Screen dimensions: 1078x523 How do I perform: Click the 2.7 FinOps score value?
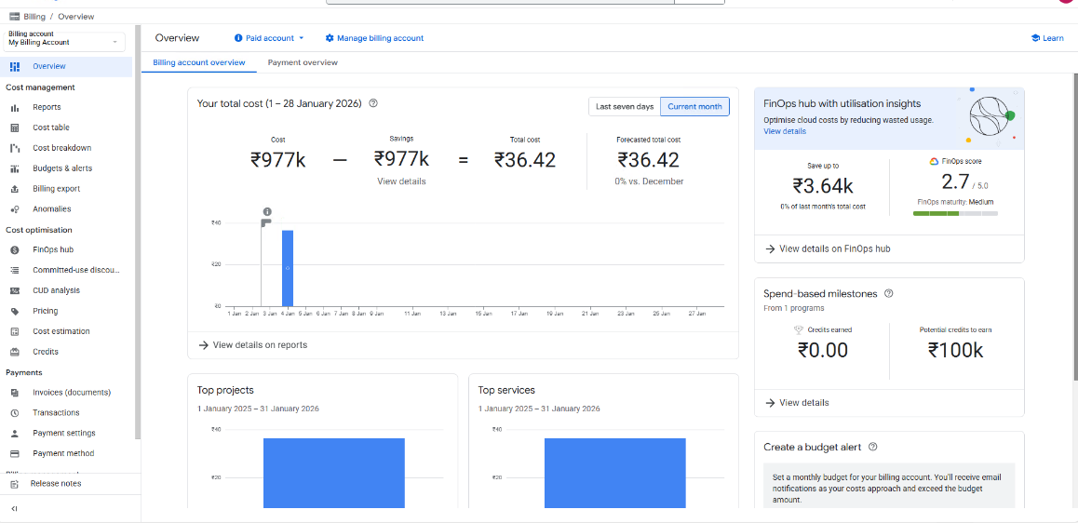pos(955,181)
